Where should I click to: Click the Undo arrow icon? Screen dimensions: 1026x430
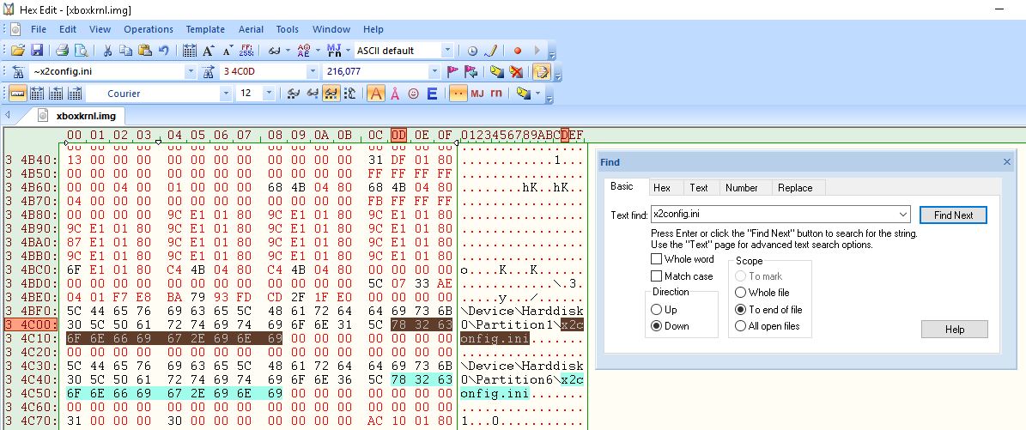tap(163, 51)
